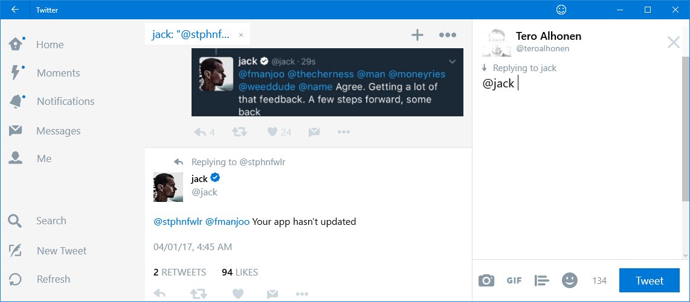This screenshot has width=690, height=302.
Task: Like jack's embedded tweet with 24 likes
Action: [273, 131]
